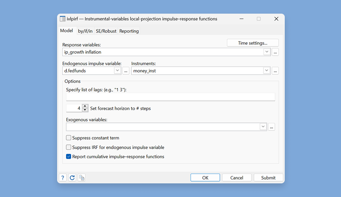
Task: Click ellipsis button beside Exogenous variables
Action: pos(272,127)
